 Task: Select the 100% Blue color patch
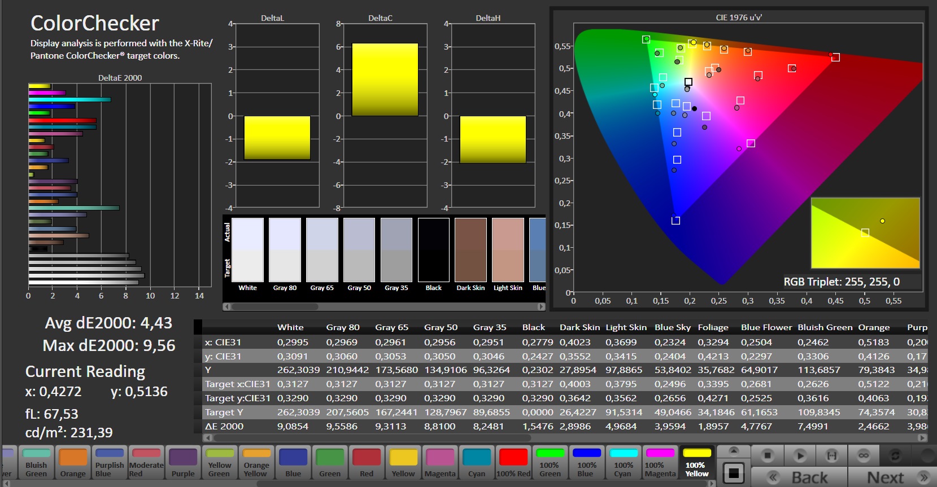[x=587, y=463]
